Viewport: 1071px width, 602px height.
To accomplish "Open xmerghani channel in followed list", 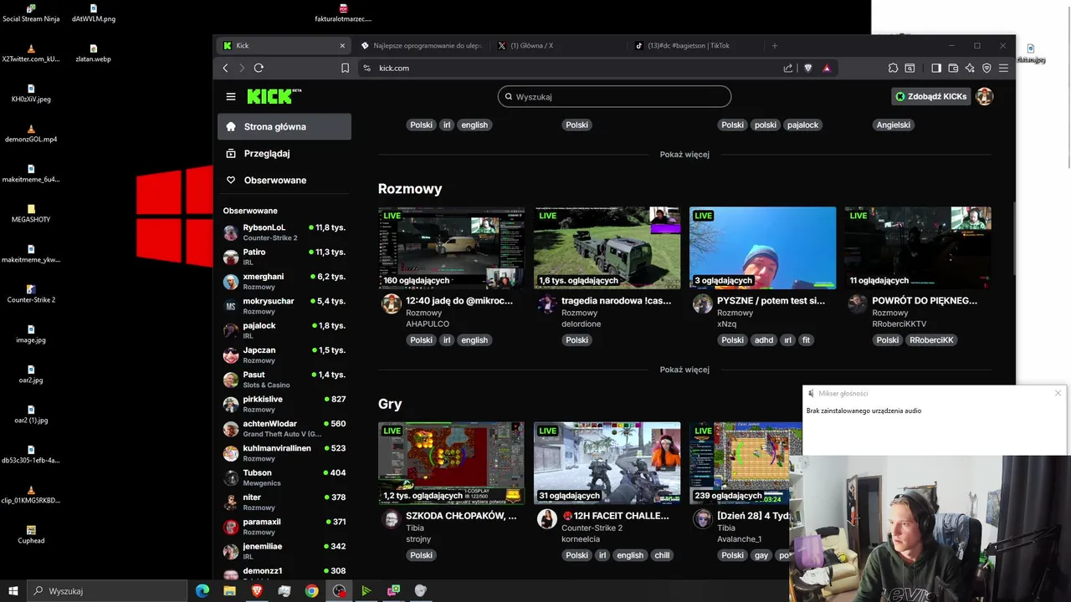I will pyautogui.click(x=284, y=281).
